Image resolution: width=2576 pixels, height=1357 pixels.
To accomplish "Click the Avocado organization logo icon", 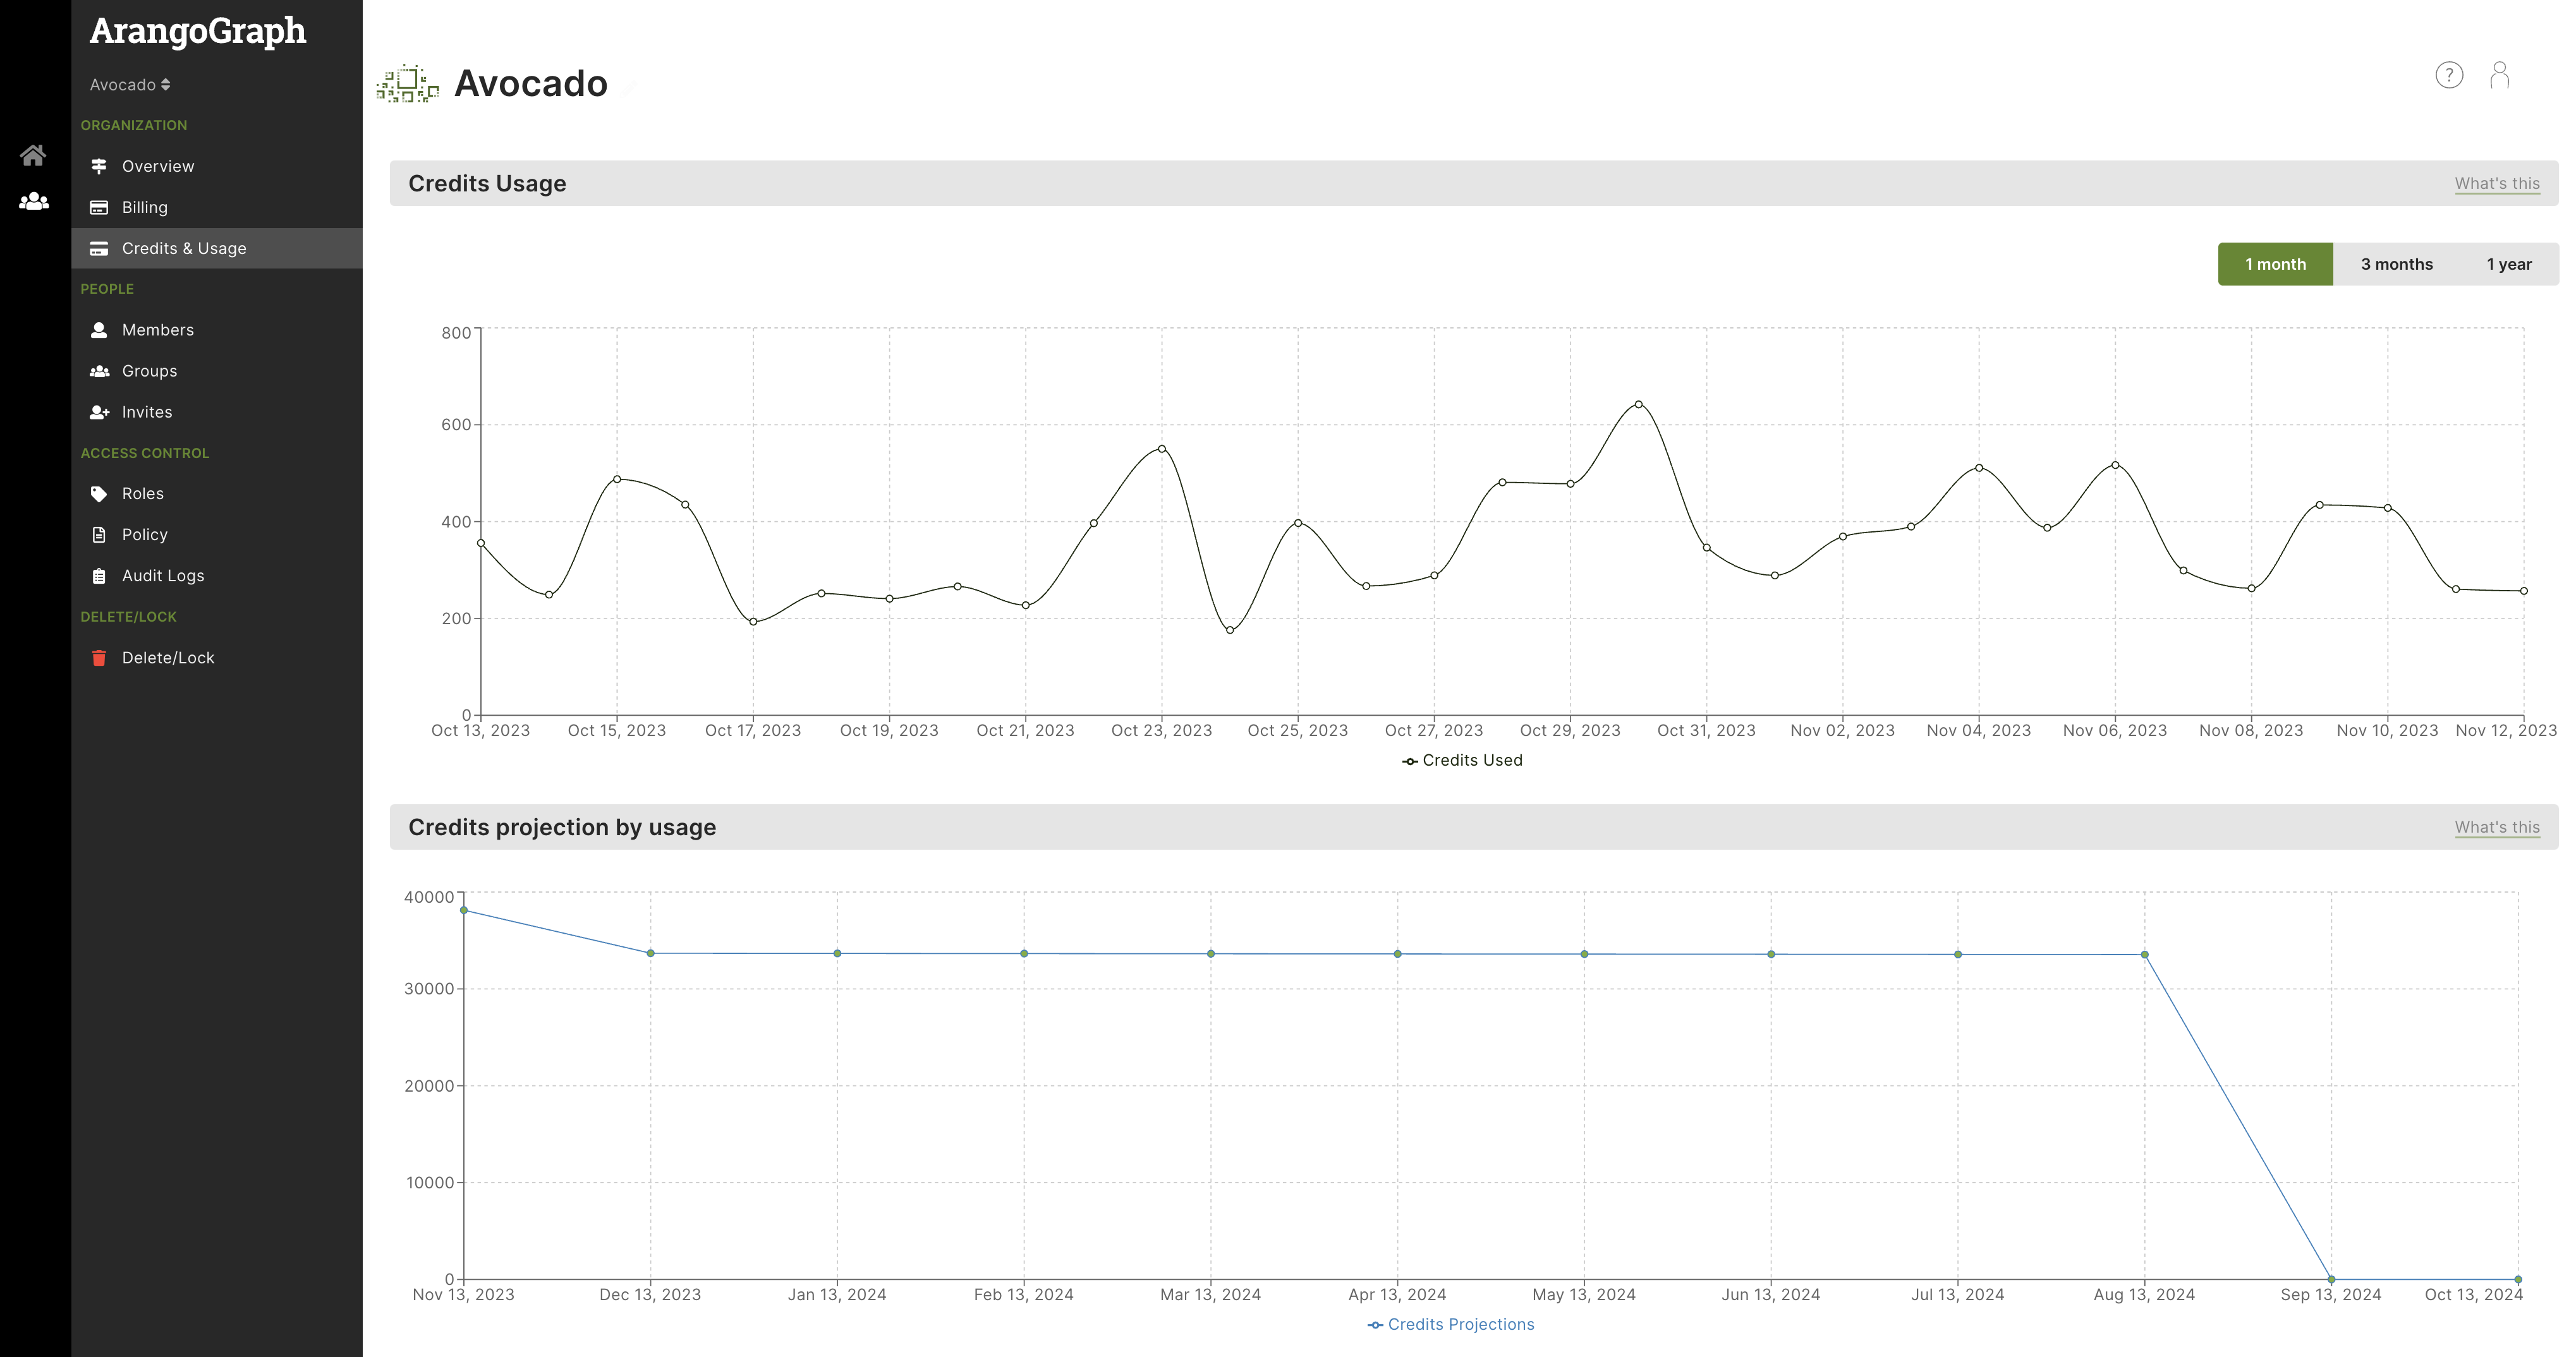I will tap(407, 83).
